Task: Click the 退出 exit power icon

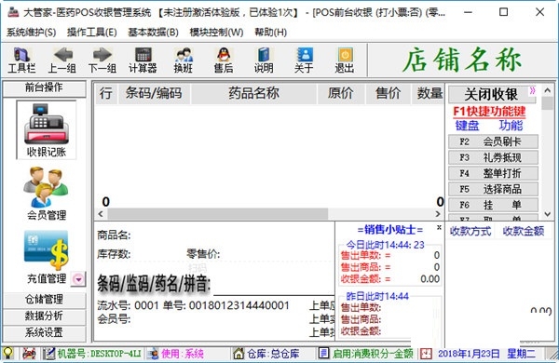Action: coord(345,60)
